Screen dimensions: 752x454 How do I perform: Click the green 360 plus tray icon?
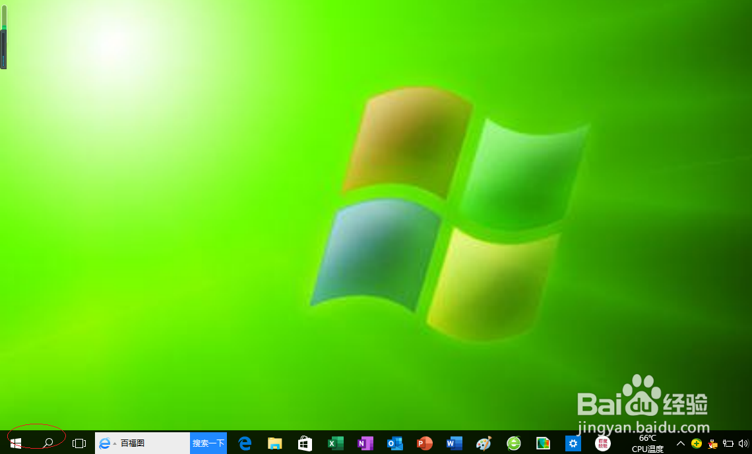697,443
